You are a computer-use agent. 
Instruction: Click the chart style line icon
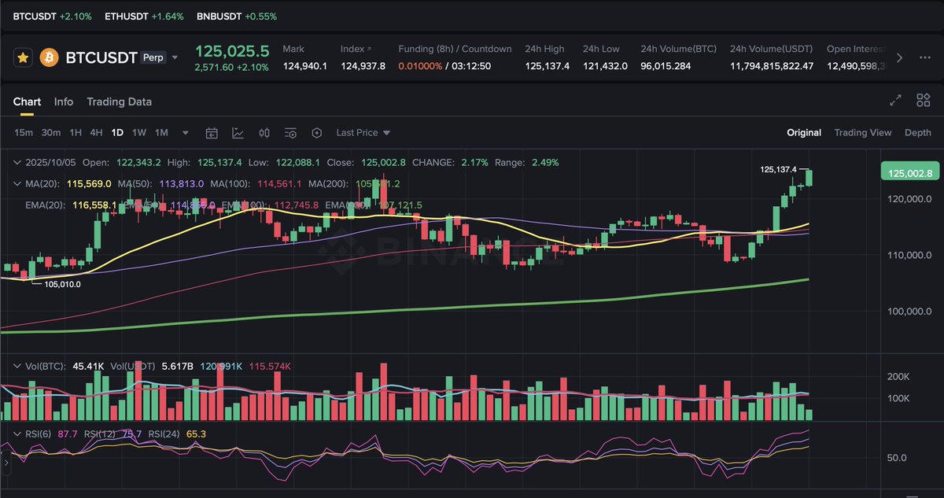tap(238, 132)
